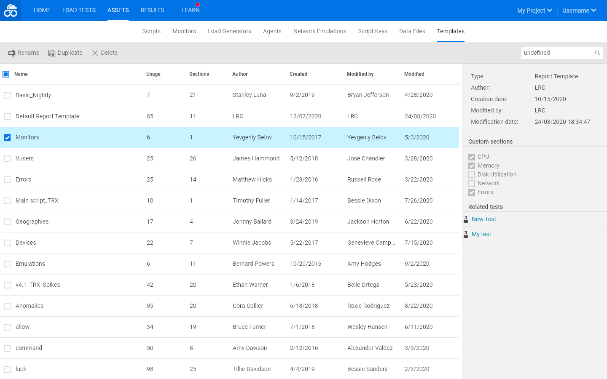Click the Duplicate pages icon

(52, 53)
